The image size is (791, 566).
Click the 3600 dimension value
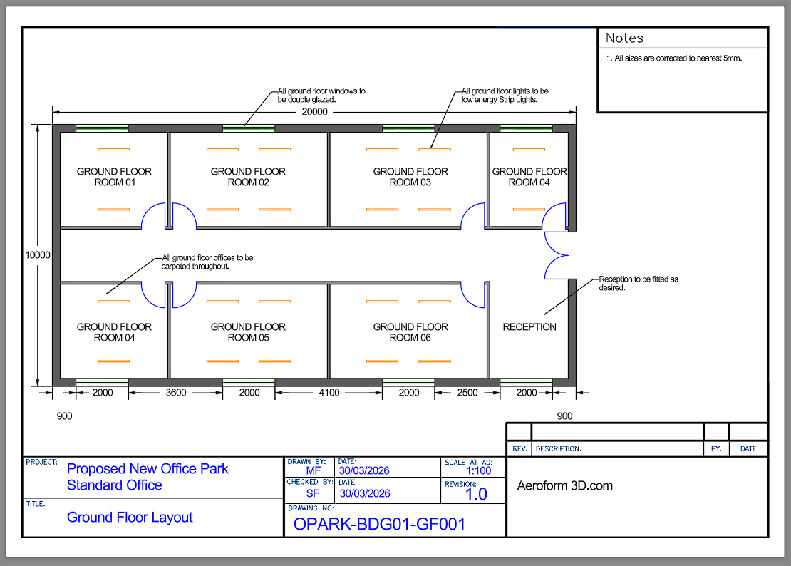point(176,393)
